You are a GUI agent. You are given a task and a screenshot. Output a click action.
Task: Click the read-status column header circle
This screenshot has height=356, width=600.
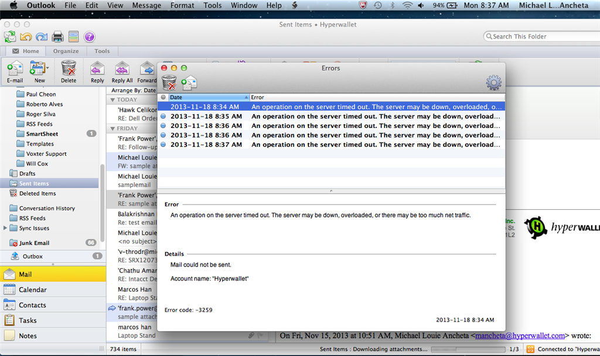tap(163, 97)
